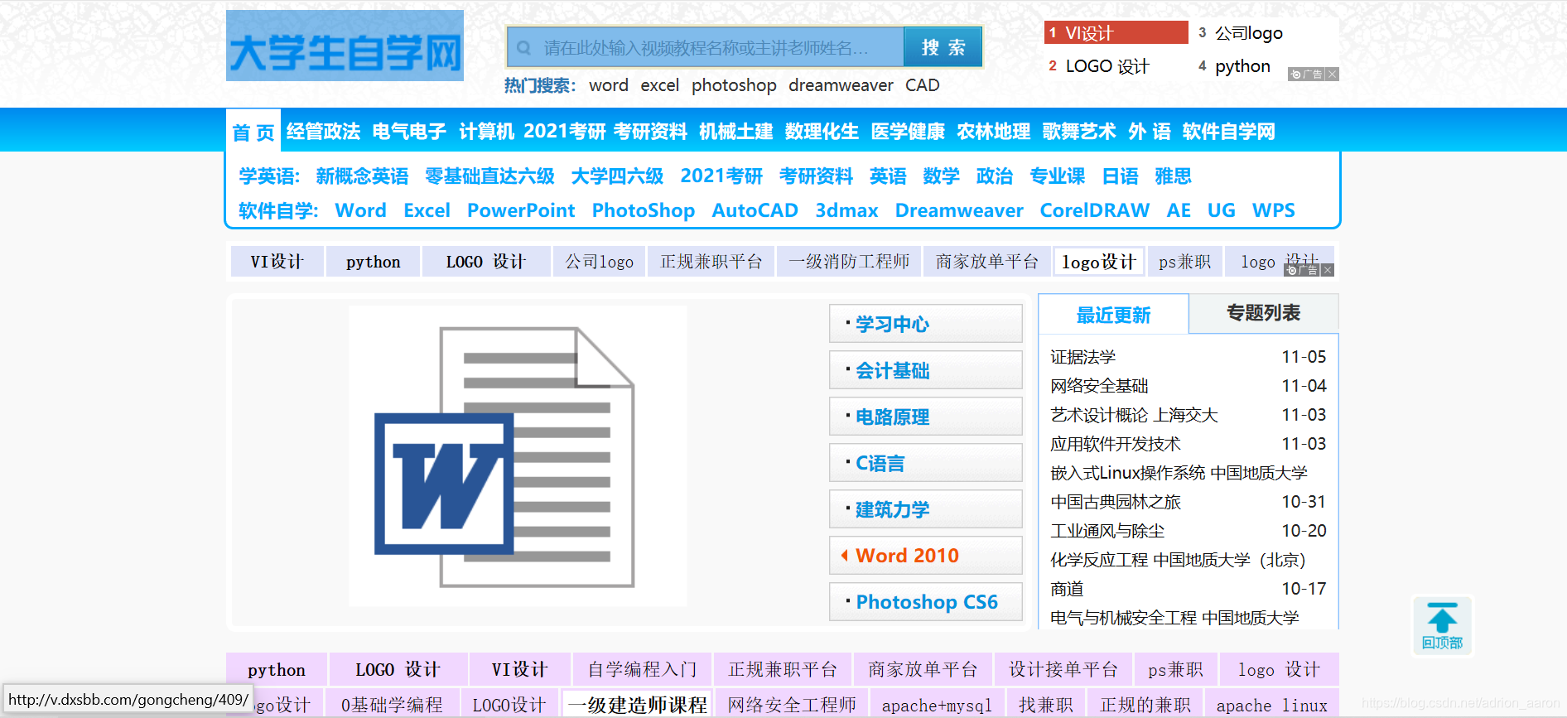The image size is (1567, 718).
Task: Open the WPS software link
Action: click(x=1274, y=210)
